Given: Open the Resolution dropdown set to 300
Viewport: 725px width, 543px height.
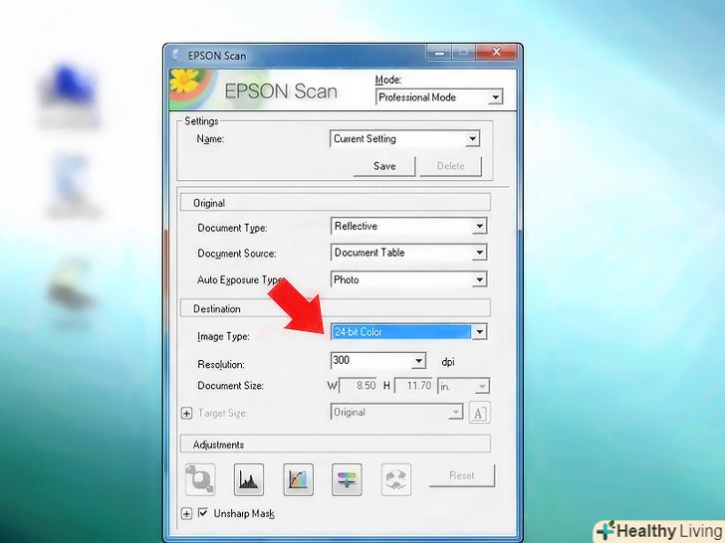Looking at the screenshot, I should click(x=378, y=361).
